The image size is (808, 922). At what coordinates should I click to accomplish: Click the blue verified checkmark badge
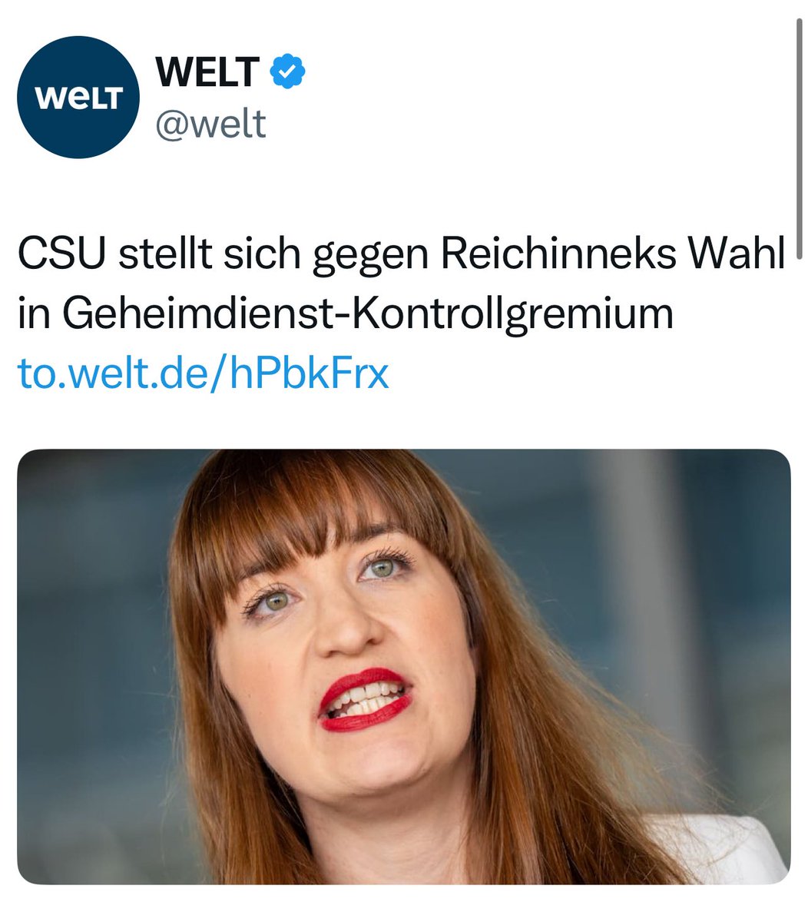[288, 74]
